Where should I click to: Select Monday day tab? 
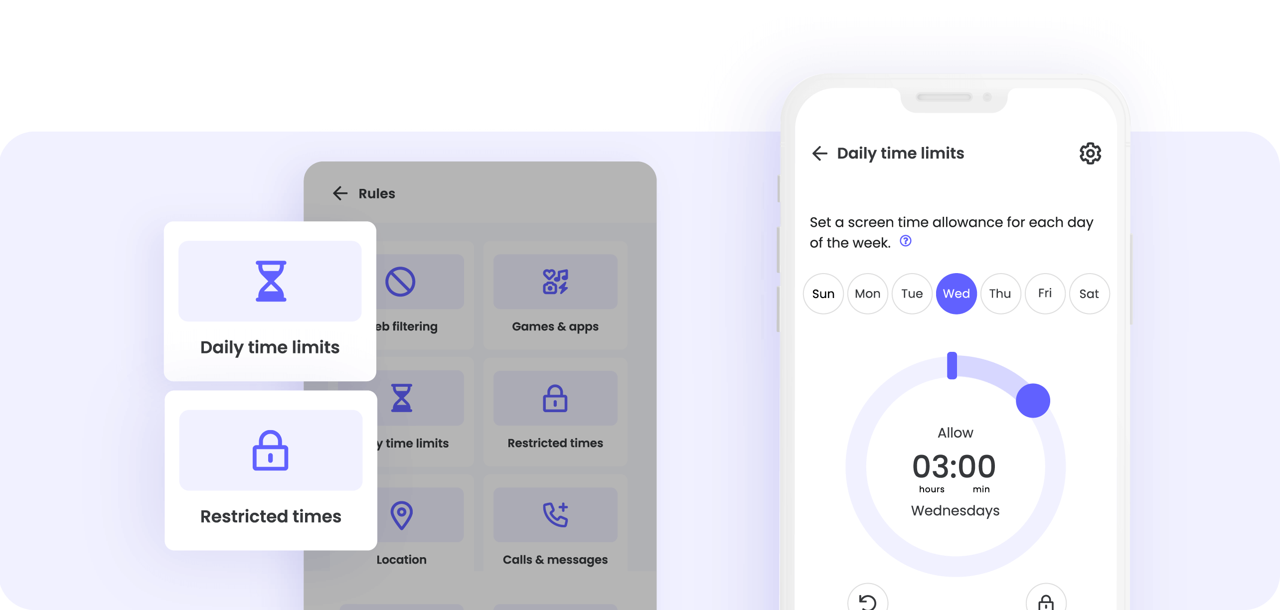(868, 293)
